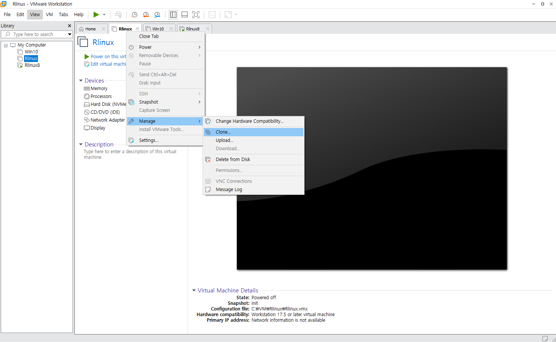Open the File menu
Viewport: 556px width, 342px height.
pos(7,15)
